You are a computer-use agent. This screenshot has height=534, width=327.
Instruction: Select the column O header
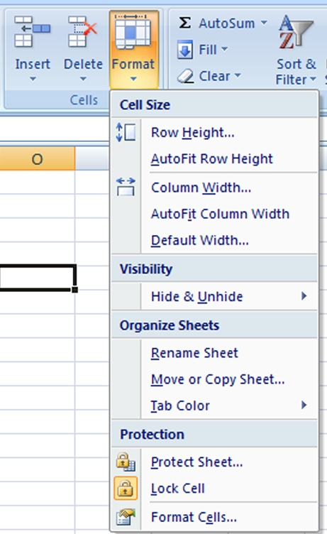coord(37,158)
